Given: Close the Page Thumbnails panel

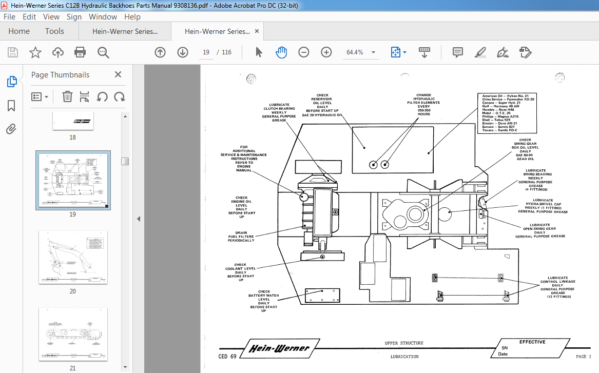Looking at the screenshot, I should tap(118, 75).
